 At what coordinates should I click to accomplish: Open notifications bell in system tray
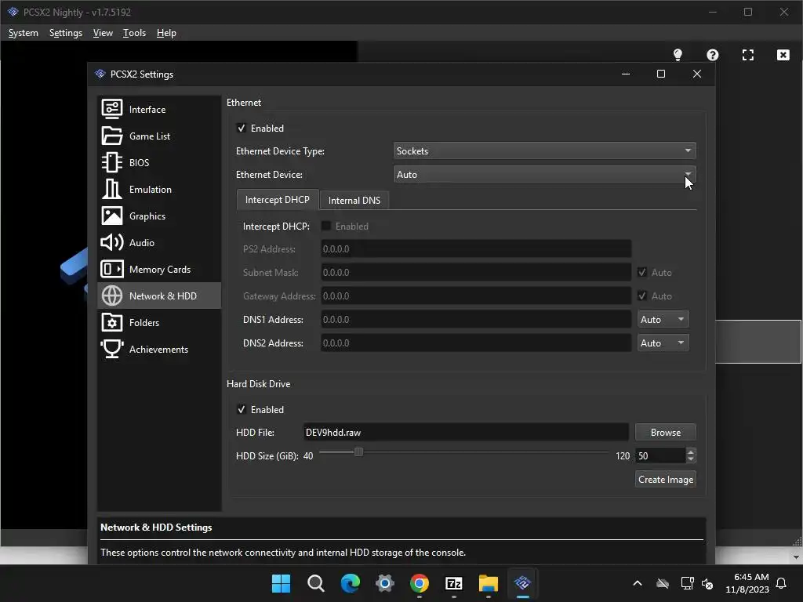(x=782, y=583)
